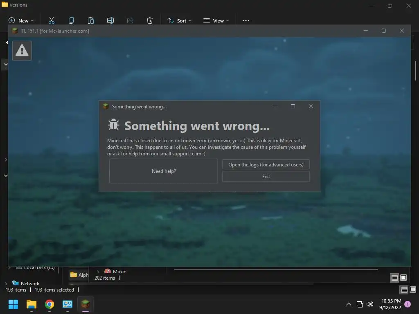Viewport: 419px width, 314px height.
Task: Click the Exit button in error dialog
Action: [x=266, y=177]
